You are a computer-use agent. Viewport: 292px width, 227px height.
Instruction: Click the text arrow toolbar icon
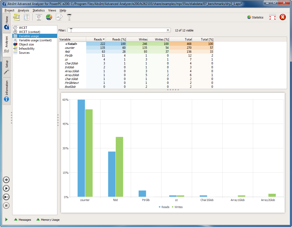pos(59,17)
